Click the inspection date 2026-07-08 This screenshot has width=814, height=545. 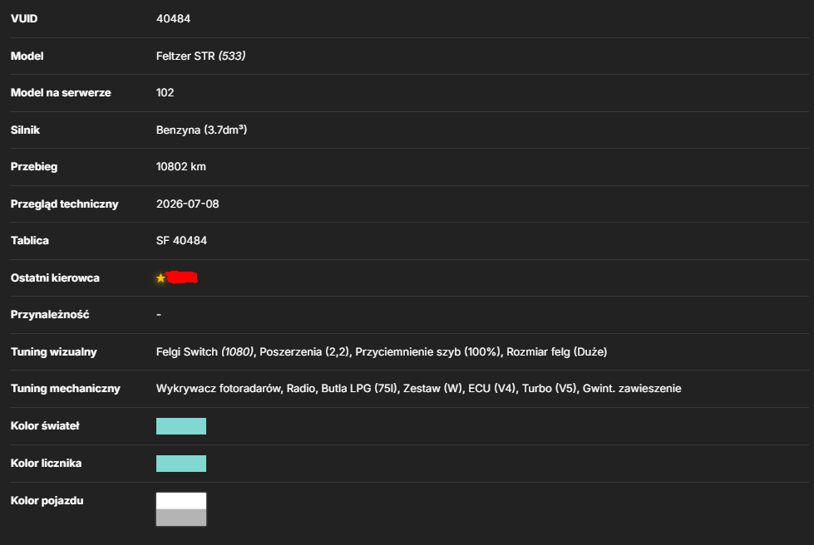click(x=187, y=204)
